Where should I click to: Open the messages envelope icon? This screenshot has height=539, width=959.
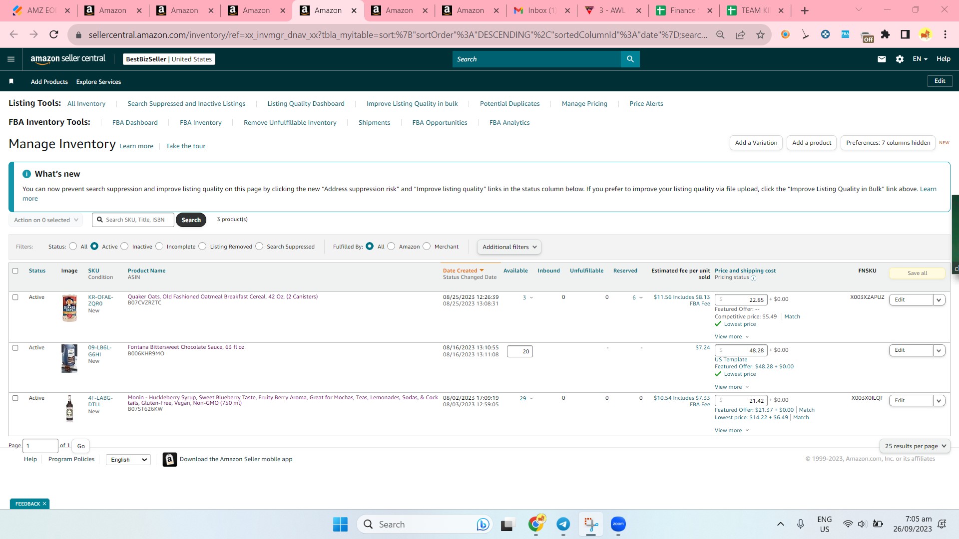(x=882, y=59)
